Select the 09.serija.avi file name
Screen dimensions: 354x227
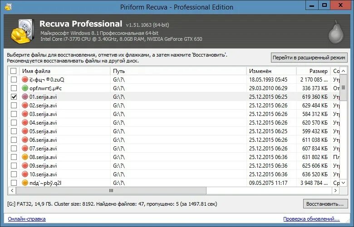click(43, 166)
